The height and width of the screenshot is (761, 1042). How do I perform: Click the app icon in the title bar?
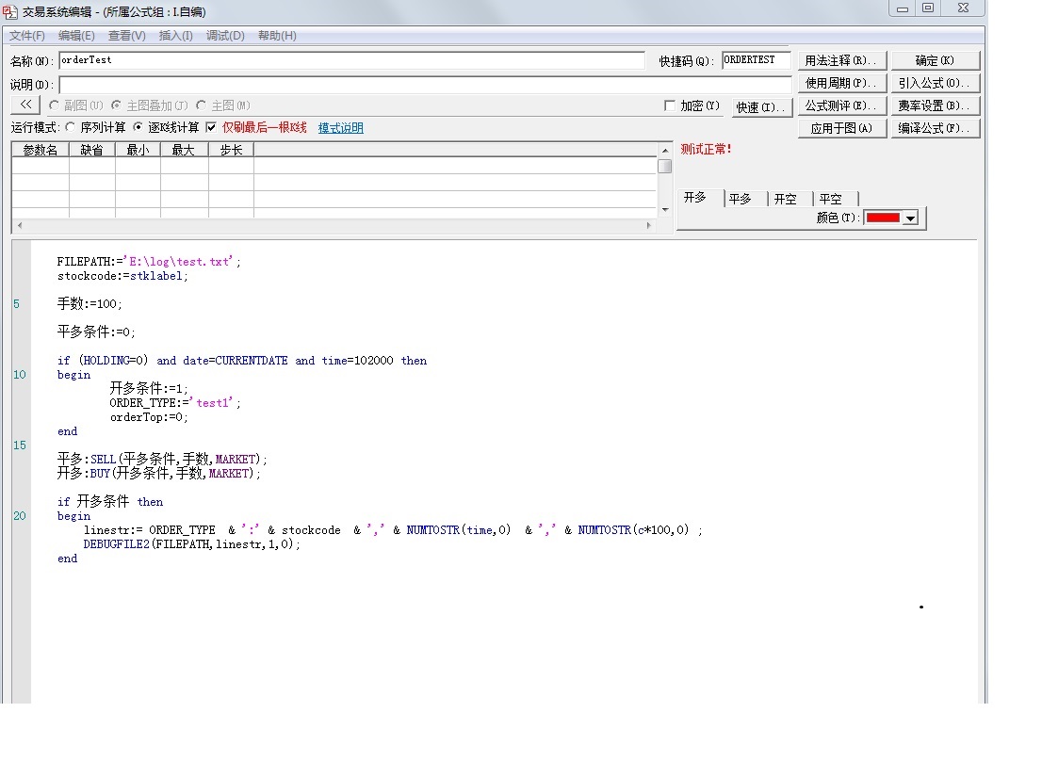10,11
